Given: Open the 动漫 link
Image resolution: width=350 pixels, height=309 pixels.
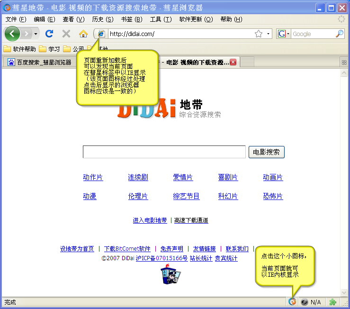Looking at the screenshot, I should click(x=90, y=196).
